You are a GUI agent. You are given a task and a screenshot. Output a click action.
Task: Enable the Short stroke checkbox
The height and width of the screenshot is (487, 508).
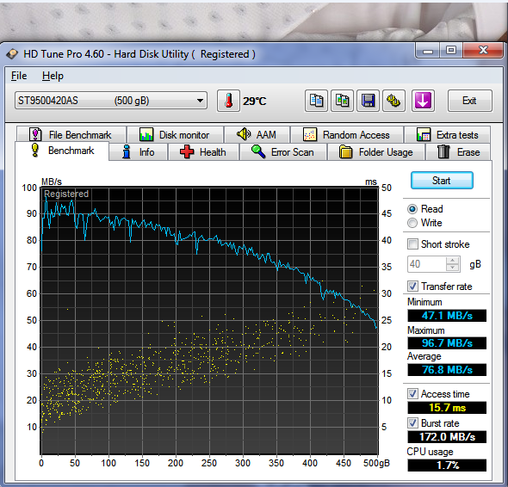pos(412,243)
